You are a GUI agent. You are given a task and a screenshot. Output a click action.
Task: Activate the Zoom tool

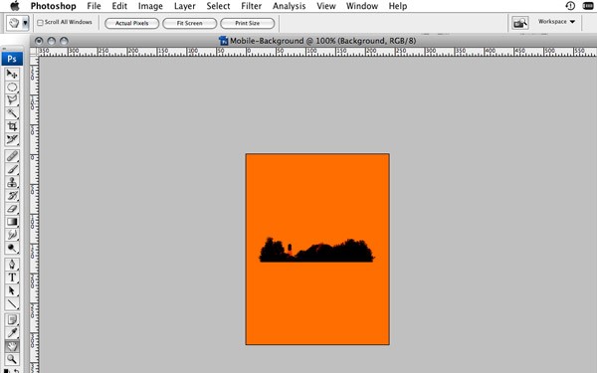click(12, 359)
